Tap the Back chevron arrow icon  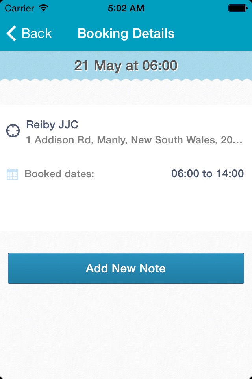[x=11, y=33]
